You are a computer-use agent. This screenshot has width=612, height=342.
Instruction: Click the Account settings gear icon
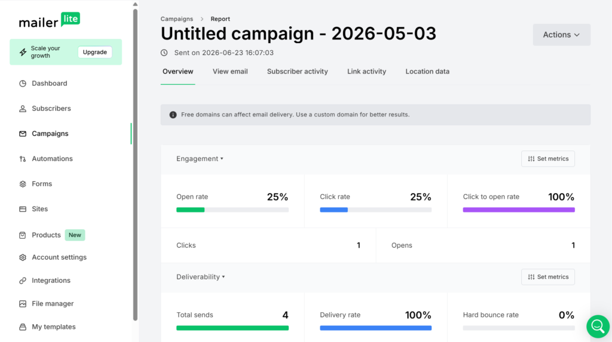(x=23, y=257)
